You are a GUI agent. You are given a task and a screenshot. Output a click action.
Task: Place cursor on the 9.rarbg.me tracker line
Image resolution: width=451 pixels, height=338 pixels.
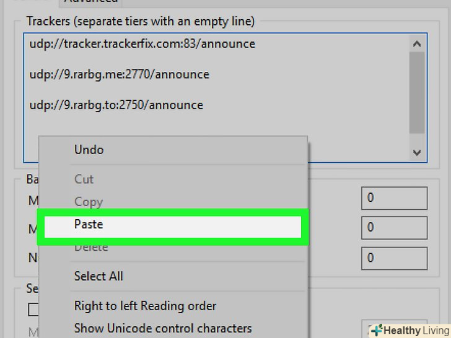119,74
